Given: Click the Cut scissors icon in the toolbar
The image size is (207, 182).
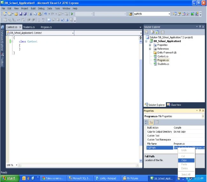Looking at the screenshot, I should (x=31, y=14).
